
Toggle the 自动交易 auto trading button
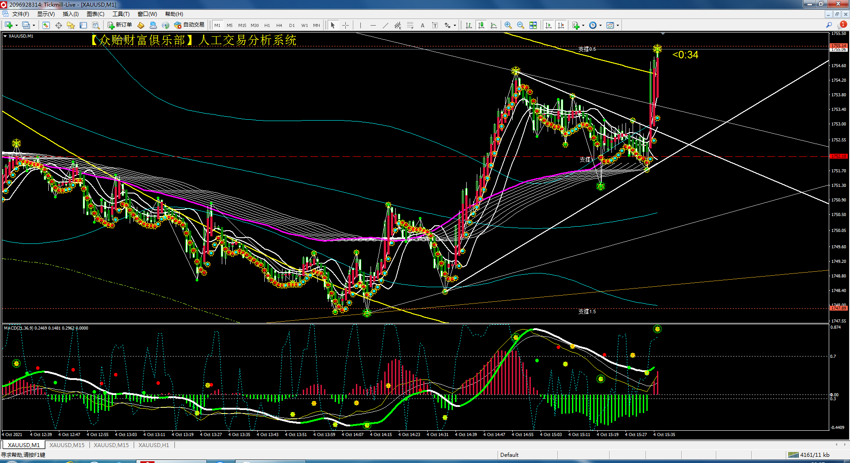(189, 25)
